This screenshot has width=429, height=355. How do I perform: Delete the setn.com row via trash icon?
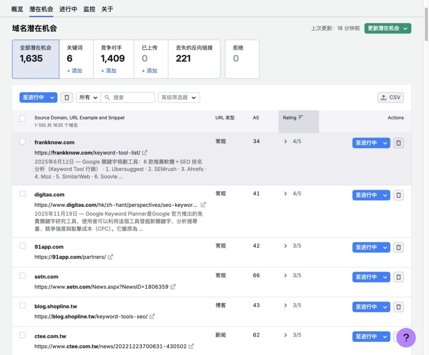[398, 277]
